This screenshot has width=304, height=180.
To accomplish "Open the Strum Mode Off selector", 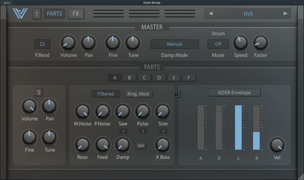I will [218, 44].
